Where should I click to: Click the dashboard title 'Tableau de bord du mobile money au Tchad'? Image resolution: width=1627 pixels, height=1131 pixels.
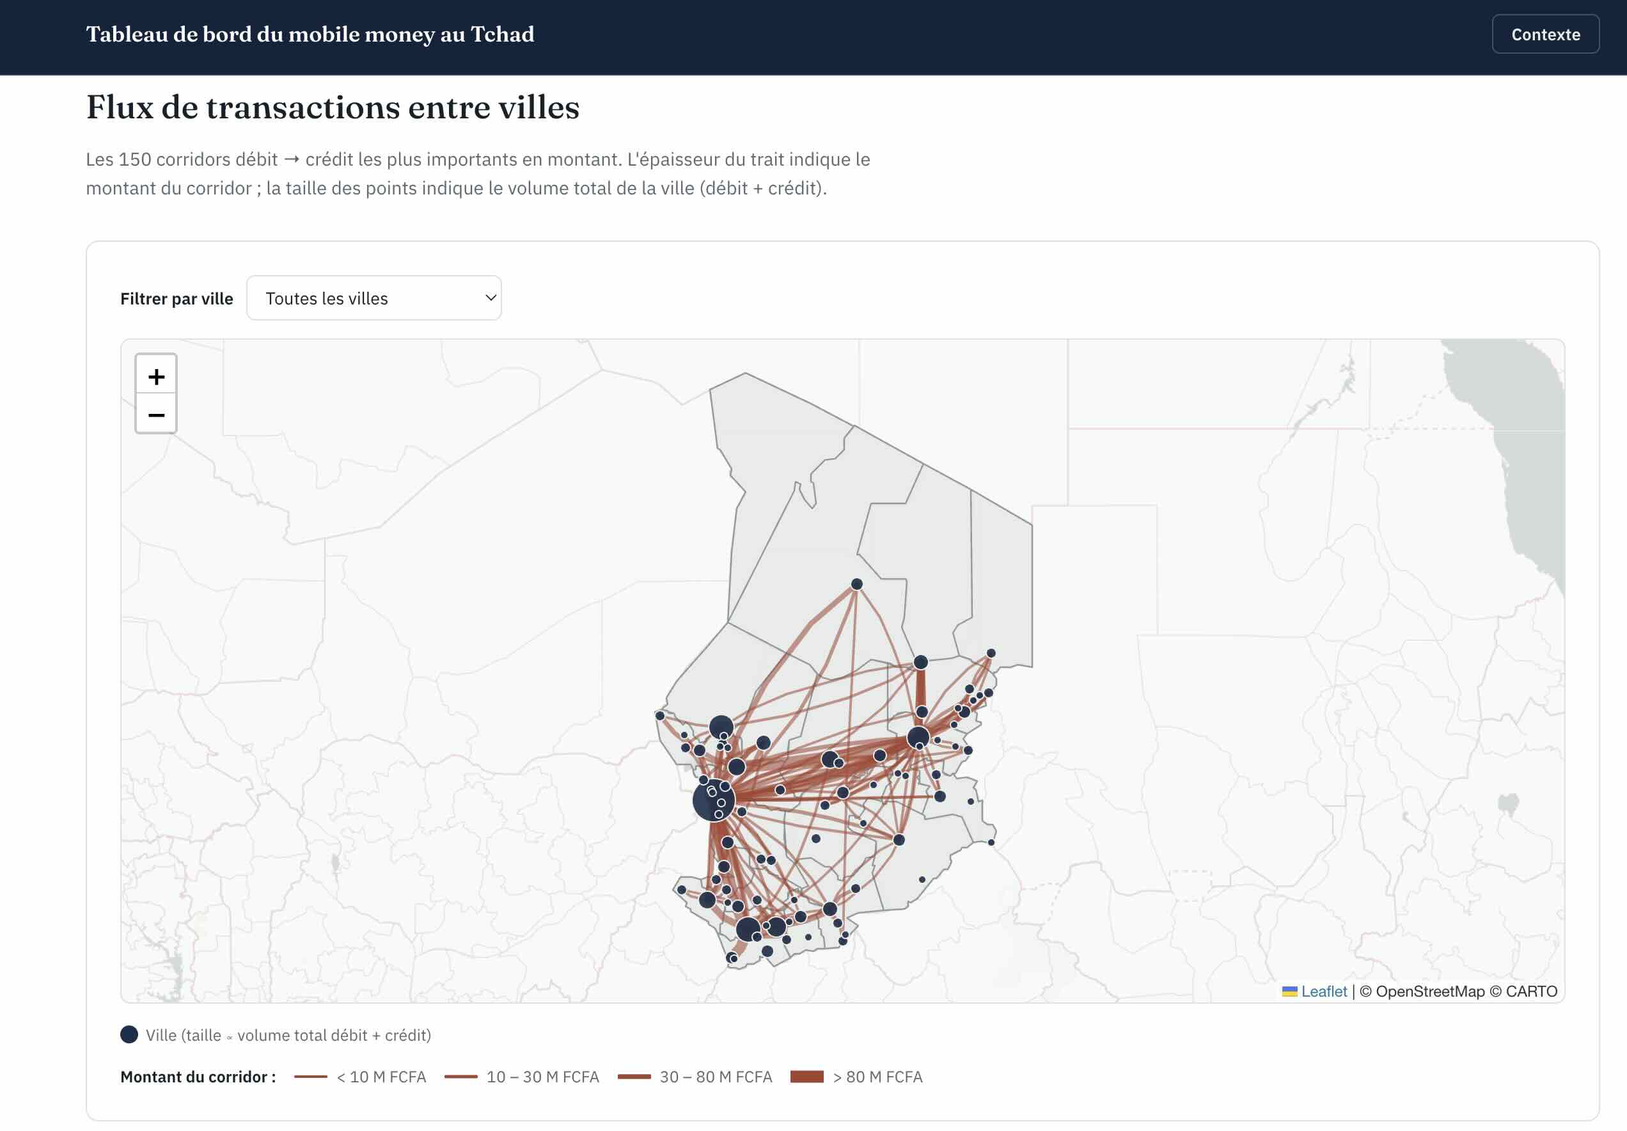click(x=310, y=34)
